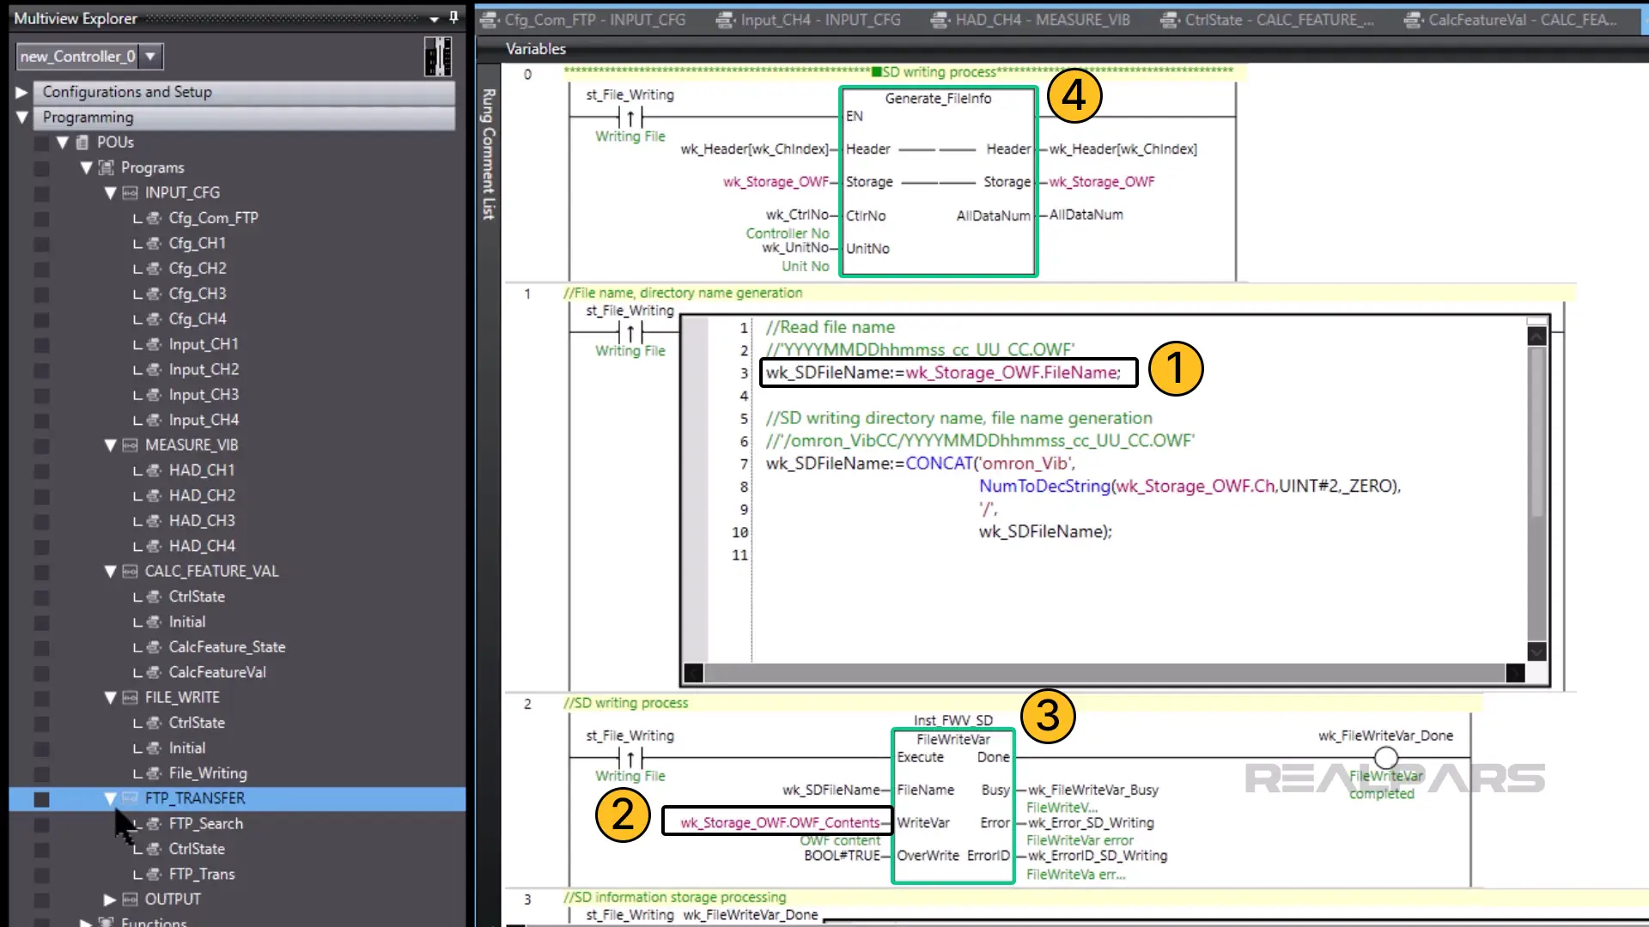Collapse the INPUT_CFG program
The height and width of the screenshot is (927, 1649).
tap(110, 193)
